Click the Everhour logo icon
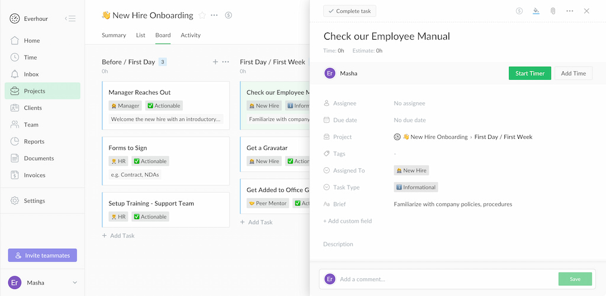Image resolution: width=606 pixels, height=296 pixels. [14, 18]
